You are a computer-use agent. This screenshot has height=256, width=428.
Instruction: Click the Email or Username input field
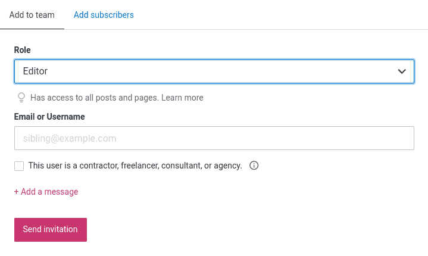pos(214,138)
